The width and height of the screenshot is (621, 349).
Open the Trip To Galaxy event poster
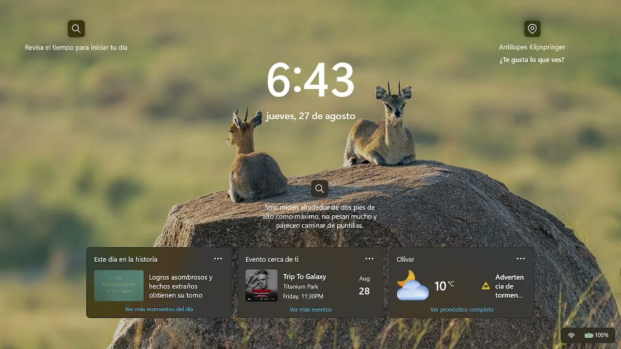[x=261, y=286]
